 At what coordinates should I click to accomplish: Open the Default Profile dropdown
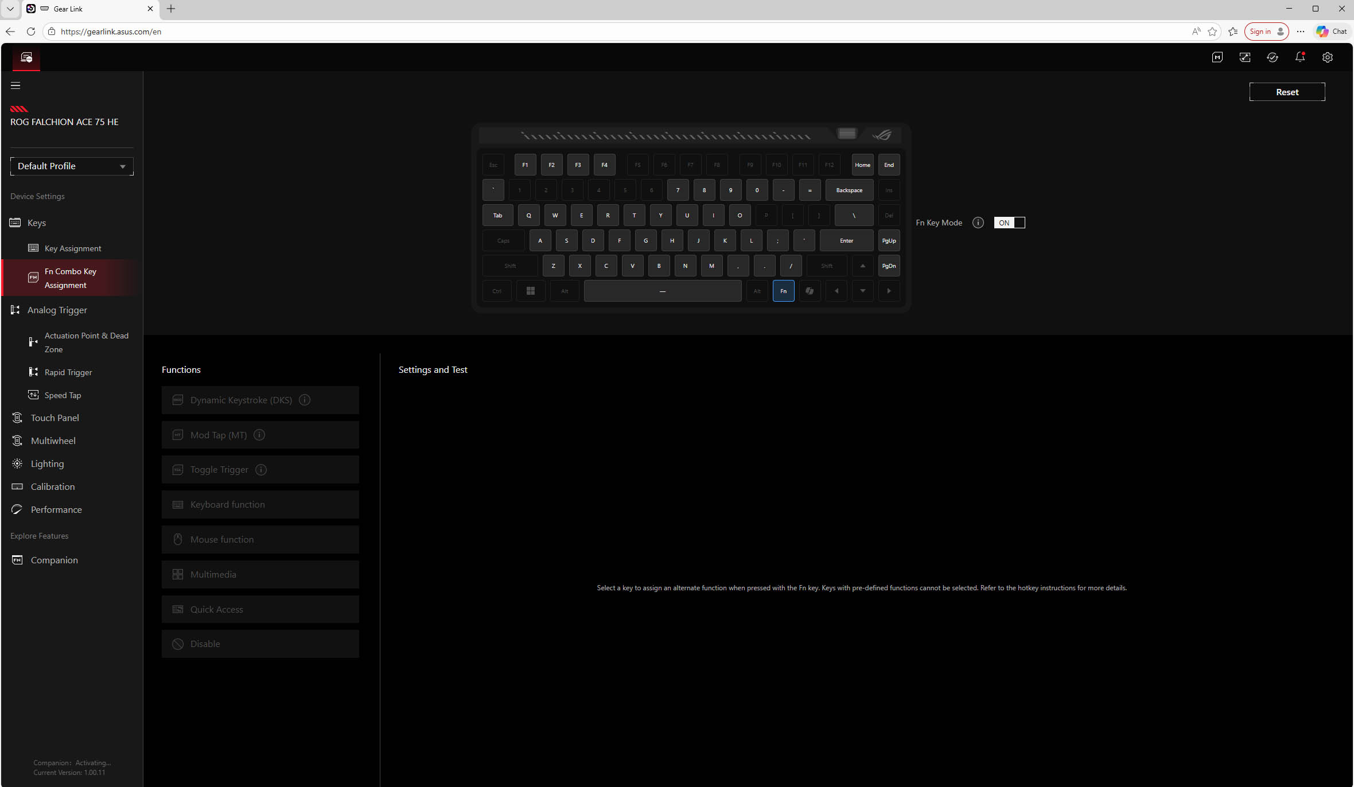click(72, 166)
